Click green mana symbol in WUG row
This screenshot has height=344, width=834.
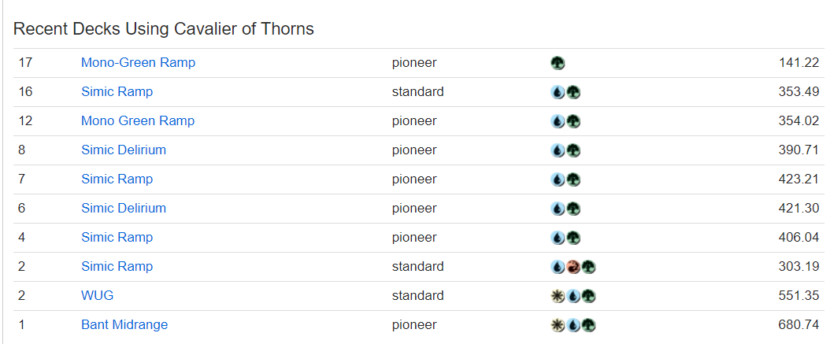[x=588, y=296]
